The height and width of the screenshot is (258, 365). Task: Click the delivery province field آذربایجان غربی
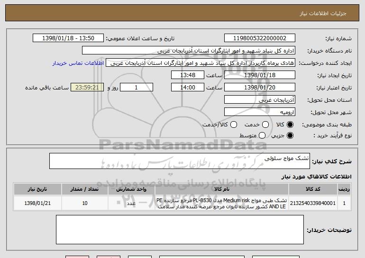(x=260, y=99)
